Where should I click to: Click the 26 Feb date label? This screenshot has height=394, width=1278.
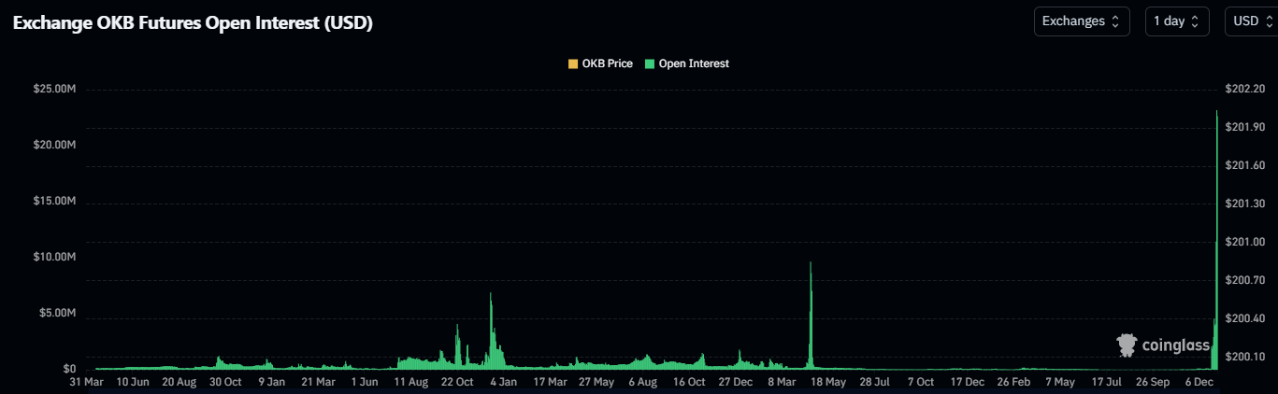click(x=1013, y=382)
